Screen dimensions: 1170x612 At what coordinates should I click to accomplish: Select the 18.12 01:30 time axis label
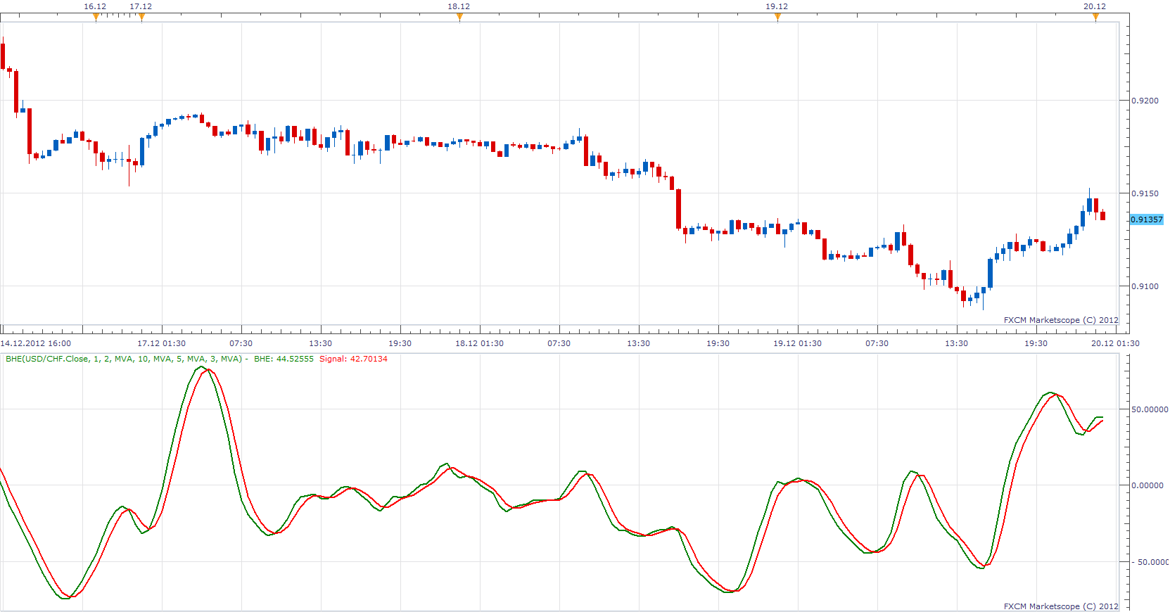point(480,343)
